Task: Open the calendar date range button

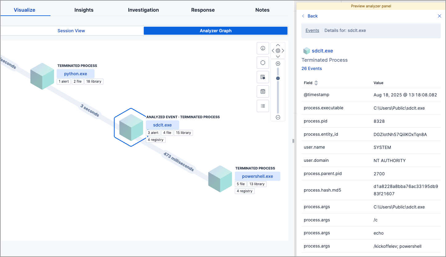Action: (x=263, y=92)
